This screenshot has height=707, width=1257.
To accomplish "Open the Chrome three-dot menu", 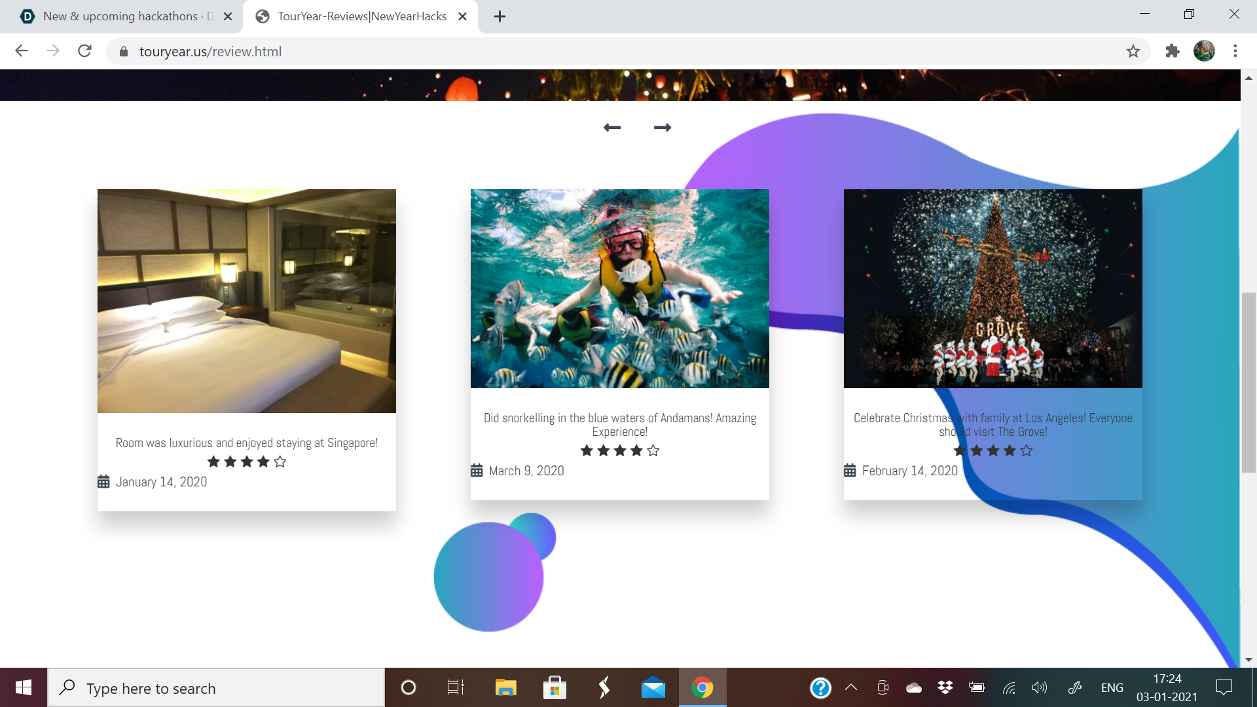I will click(x=1235, y=51).
